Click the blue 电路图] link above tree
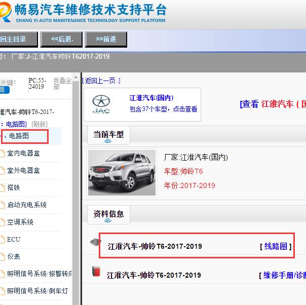Screen dimensions: 306x305 [x=16, y=124]
